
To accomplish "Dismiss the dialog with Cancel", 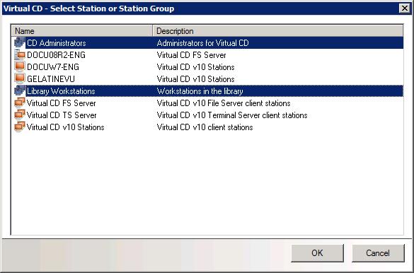I will [x=378, y=253].
